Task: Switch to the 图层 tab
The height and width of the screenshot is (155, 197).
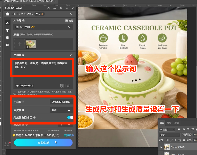Action: [x=162, y=123]
